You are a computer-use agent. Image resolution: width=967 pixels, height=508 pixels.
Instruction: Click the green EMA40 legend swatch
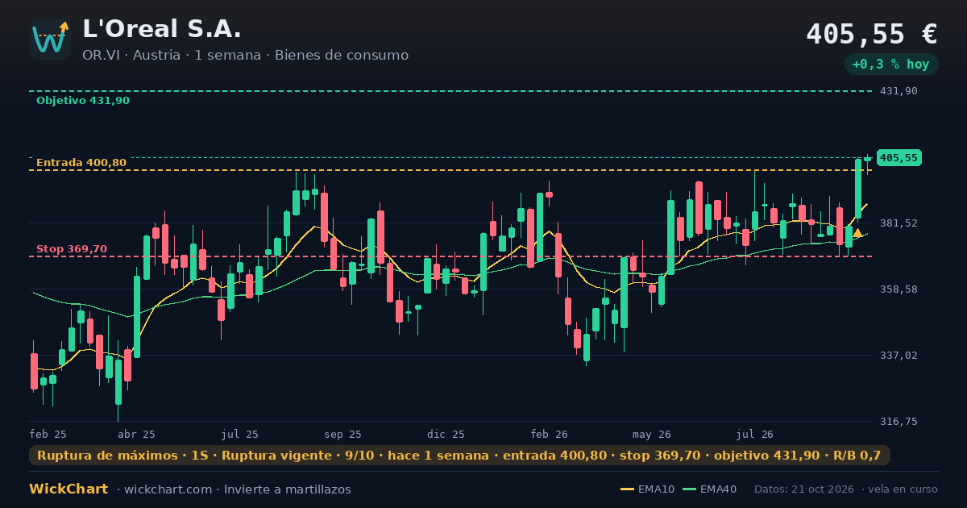689,489
